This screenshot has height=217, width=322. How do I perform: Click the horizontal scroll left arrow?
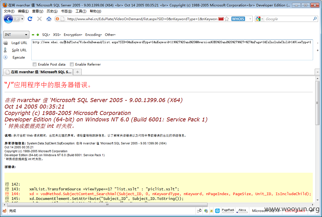4,205
